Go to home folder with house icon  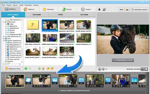[x=43, y=68]
